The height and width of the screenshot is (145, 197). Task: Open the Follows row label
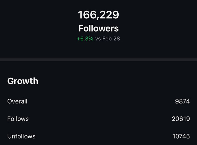(x=18, y=119)
